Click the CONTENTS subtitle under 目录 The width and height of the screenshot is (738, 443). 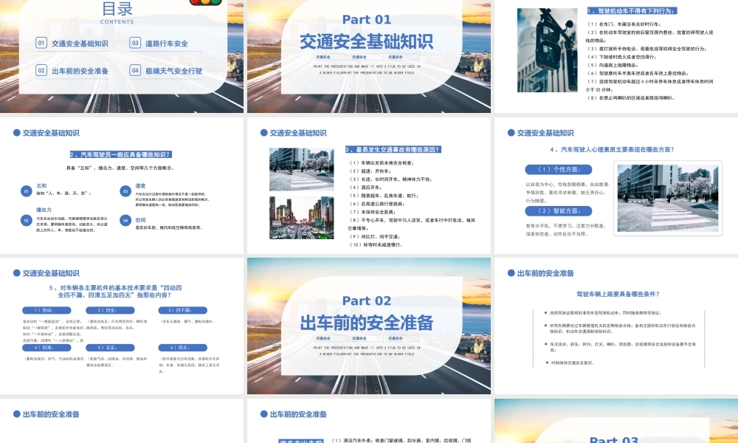pos(117,21)
